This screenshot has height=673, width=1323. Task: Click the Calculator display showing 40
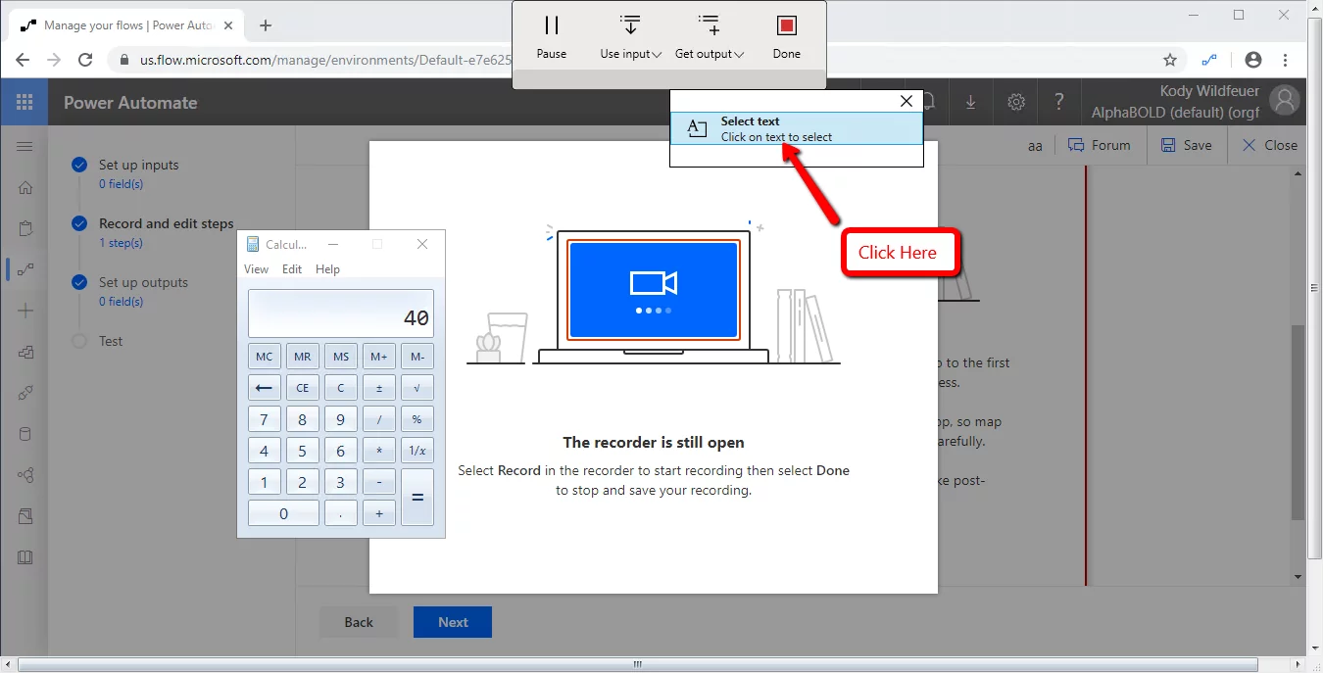(x=341, y=313)
